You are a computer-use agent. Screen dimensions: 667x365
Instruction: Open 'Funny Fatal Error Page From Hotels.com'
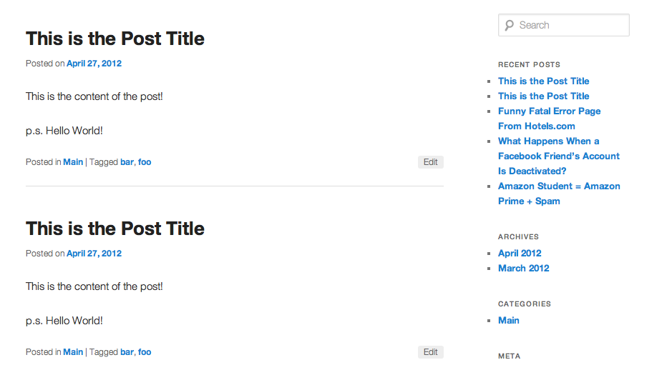point(549,119)
